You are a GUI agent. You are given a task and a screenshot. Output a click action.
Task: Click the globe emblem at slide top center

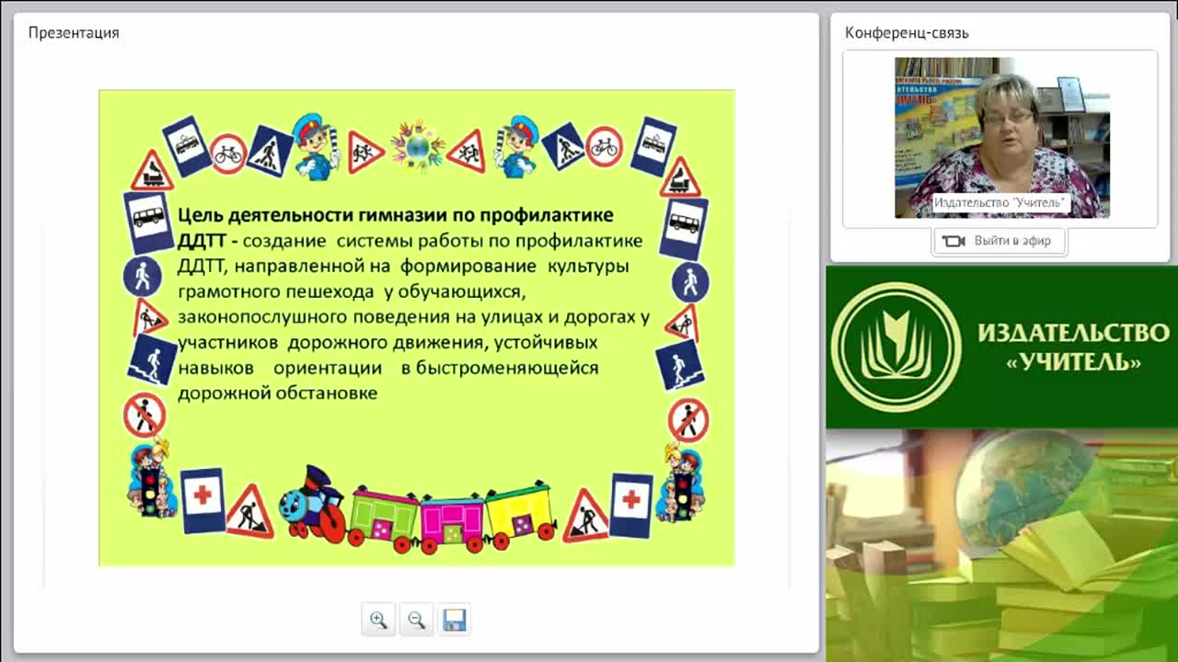418,146
